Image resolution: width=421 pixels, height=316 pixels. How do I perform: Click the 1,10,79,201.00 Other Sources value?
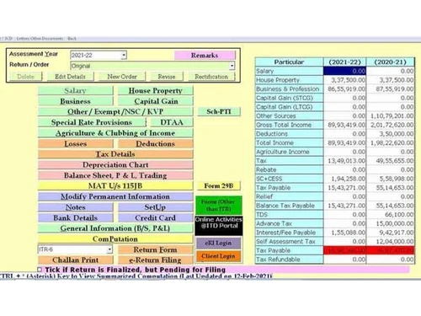click(391, 115)
